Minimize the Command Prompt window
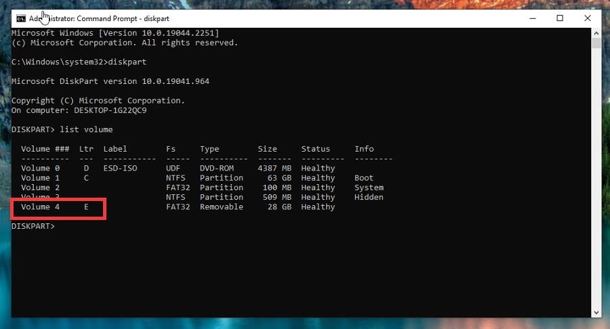Viewport: 610px width, 329px height. coord(533,18)
